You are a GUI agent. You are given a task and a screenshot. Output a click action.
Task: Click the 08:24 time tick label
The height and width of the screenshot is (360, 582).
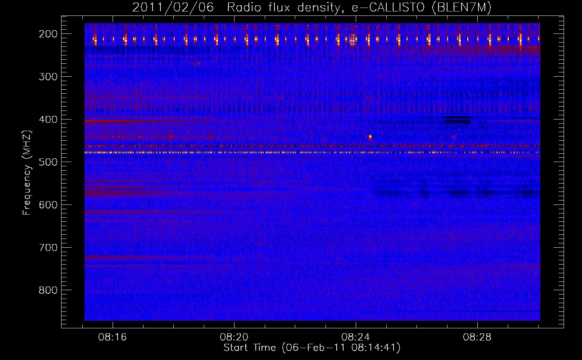[x=356, y=337]
